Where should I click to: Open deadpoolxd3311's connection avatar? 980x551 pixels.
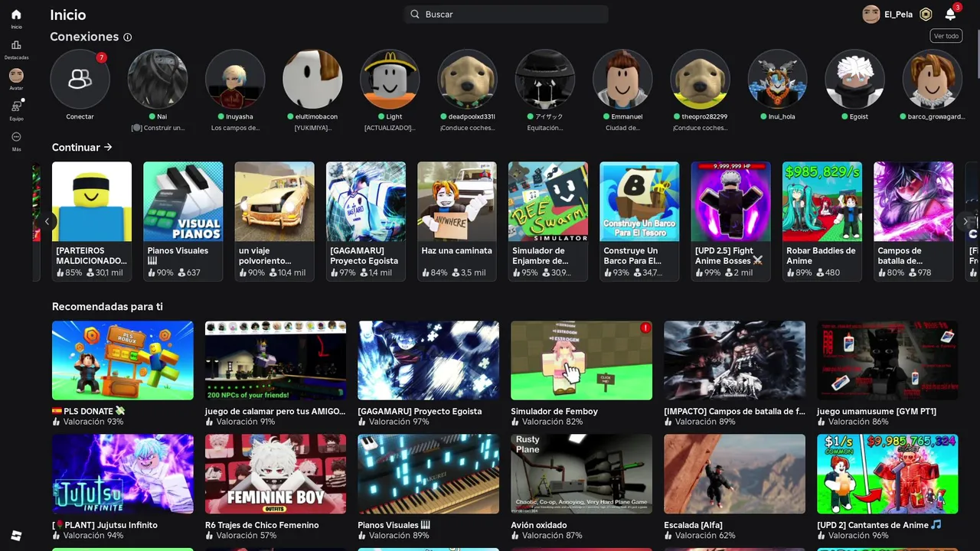tap(467, 79)
